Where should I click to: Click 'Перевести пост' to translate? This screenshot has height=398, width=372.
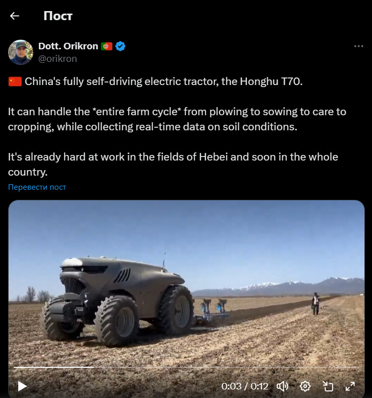click(x=37, y=187)
